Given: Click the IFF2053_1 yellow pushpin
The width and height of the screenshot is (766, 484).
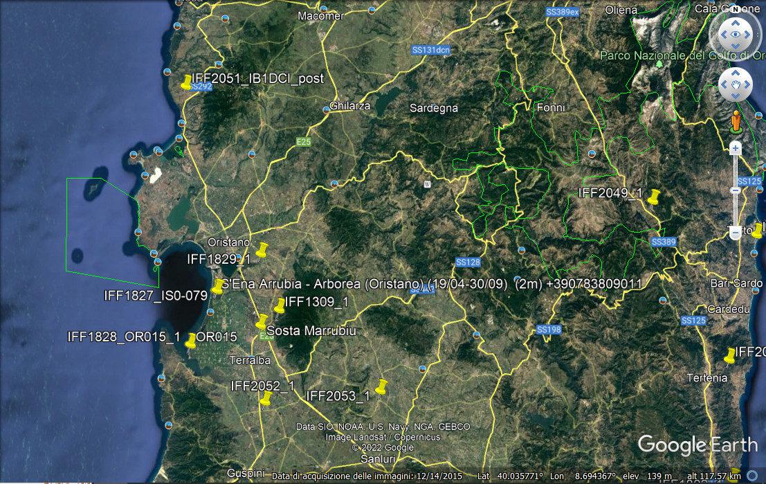Looking at the screenshot, I should point(380,387).
